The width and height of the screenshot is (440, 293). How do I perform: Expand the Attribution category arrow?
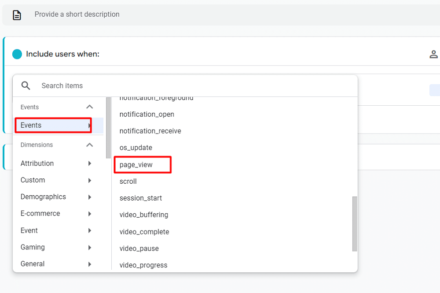click(x=89, y=163)
